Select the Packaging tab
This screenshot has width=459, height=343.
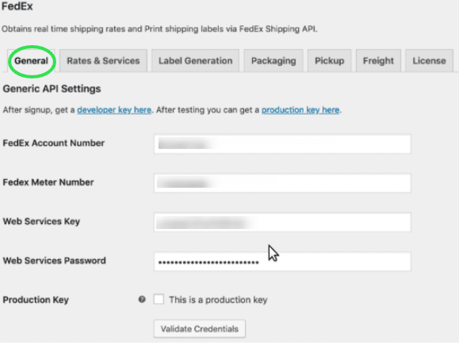[273, 61]
